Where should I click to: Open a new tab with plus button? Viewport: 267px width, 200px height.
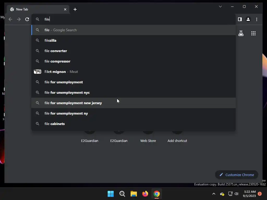(x=75, y=9)
